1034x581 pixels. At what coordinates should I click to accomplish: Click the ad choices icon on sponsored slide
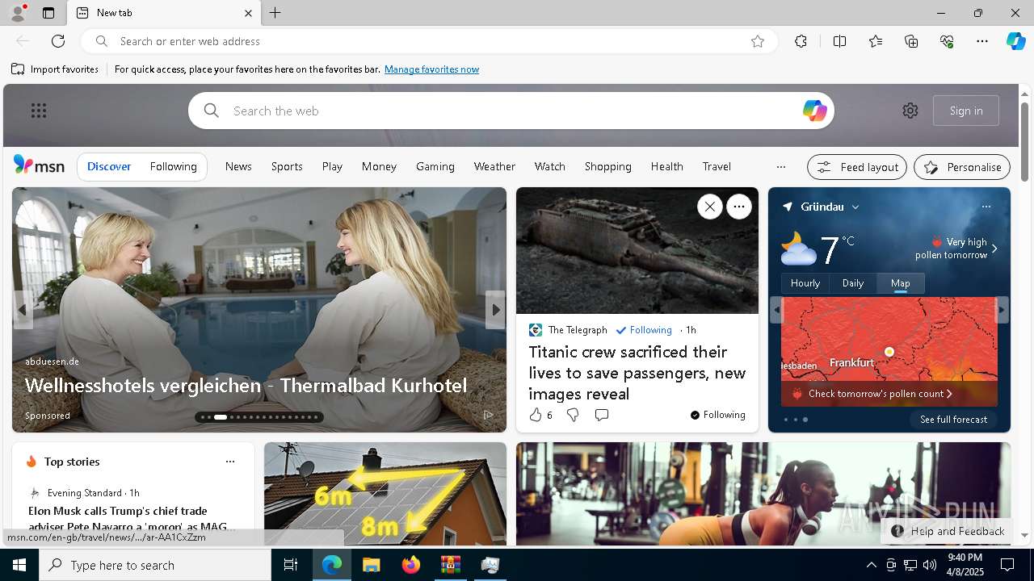[488, 415]
